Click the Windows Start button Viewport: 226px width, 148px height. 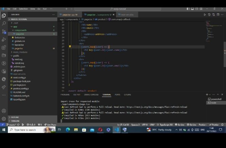click(4, 130)
